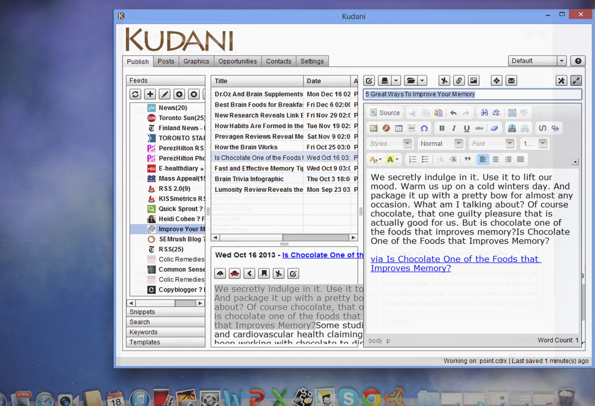Click the back arrow icon in the preview toolbar
The width and height of the screenshot is (595, 406).
tap(249, 273)
